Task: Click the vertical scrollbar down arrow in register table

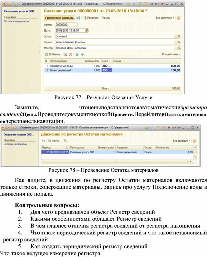Action: pyautogui.click(x=195, y=157)
